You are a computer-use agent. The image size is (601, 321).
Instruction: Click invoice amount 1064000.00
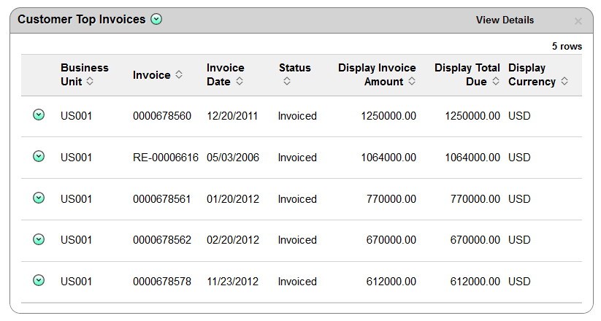coord(388,158)
